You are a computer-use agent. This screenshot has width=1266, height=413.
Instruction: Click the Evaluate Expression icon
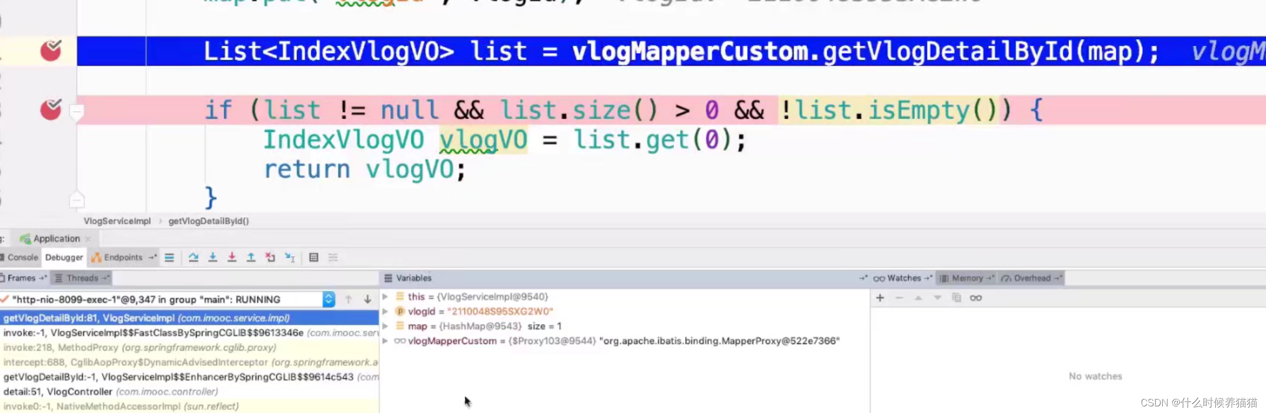pos(314,257)
